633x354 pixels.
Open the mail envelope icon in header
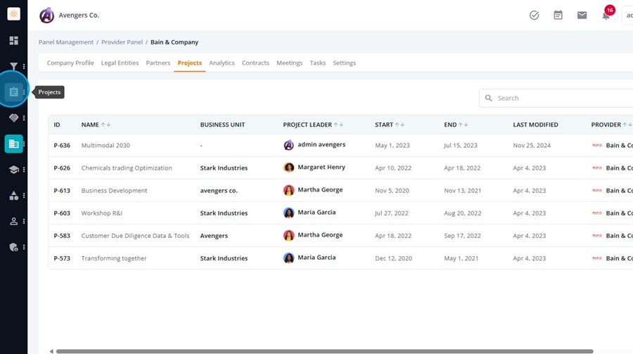tap(582, 15)
